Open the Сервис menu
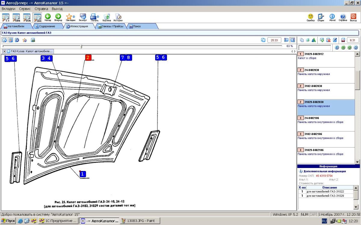Viewport: 361px width, 225px height. (x=25, y=9)
